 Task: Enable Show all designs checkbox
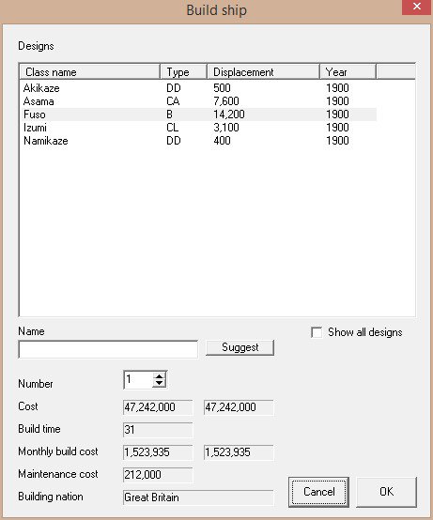tap(317, 332)
